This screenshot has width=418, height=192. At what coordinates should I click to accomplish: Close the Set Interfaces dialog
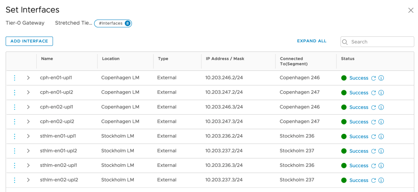click(411, 10)
